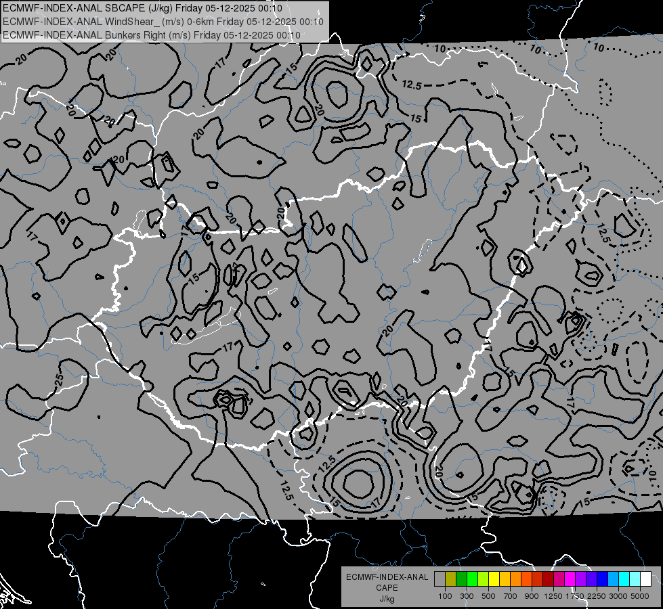Click the WindShear 0-6km title line

pos(163,22)
